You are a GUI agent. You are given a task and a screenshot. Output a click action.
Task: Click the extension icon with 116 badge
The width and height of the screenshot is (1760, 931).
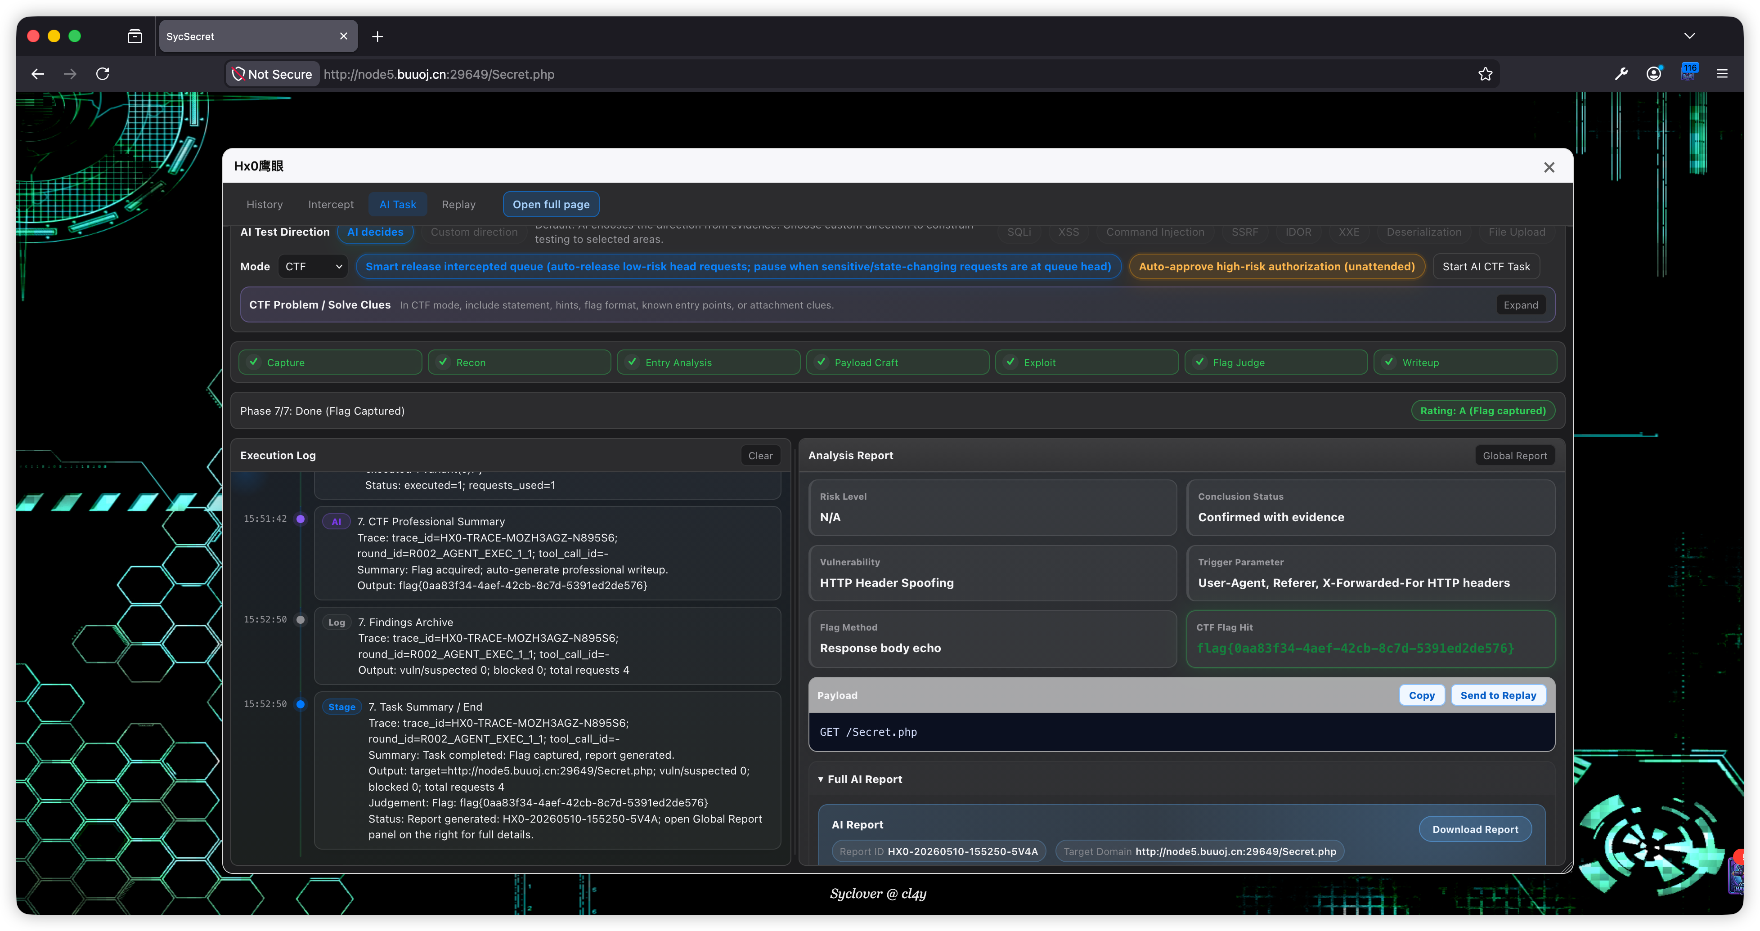(1688, 72)
